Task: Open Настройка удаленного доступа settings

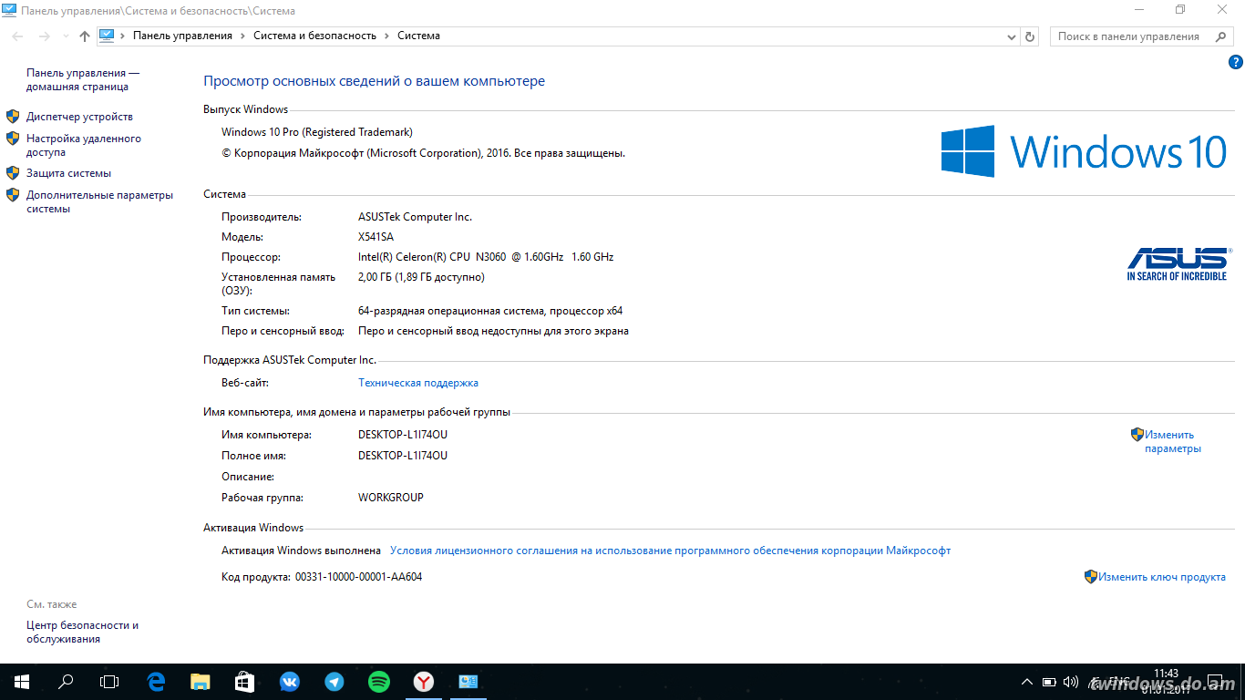Action: click(84, 146)
